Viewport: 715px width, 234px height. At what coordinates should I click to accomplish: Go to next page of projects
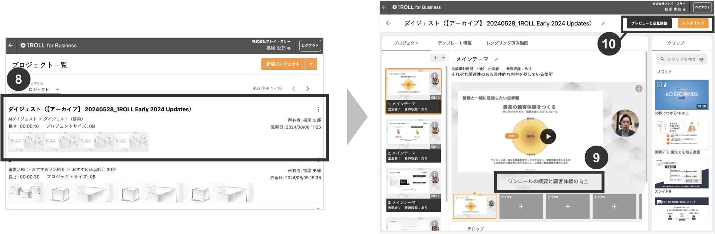[308, 89]
